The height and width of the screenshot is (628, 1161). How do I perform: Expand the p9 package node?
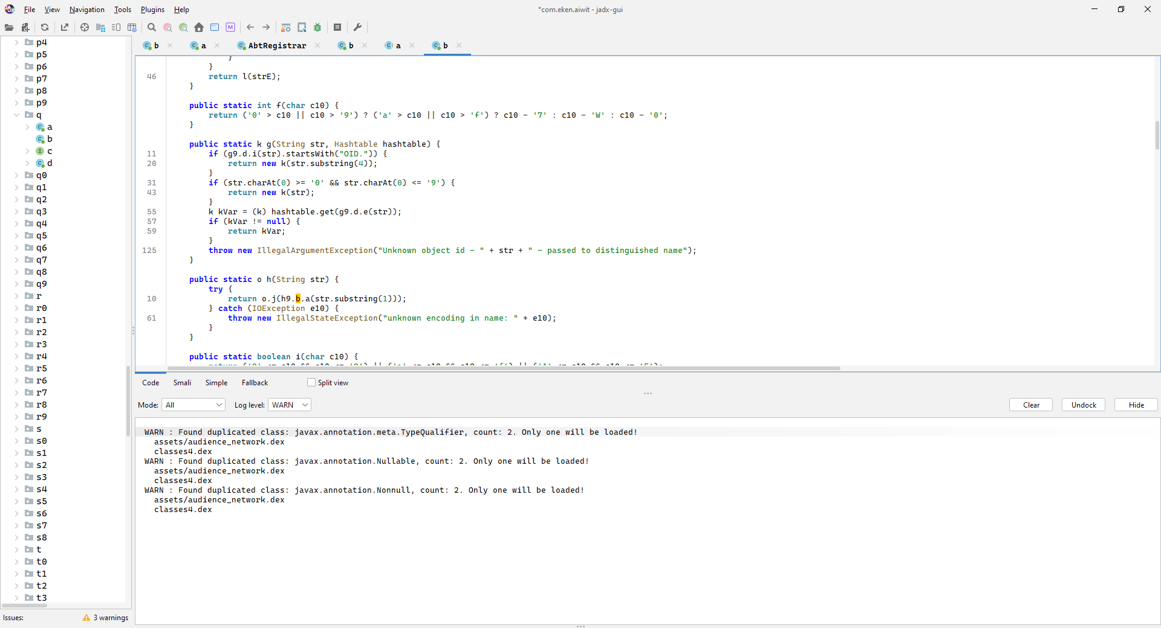click(x=16, y=103)
